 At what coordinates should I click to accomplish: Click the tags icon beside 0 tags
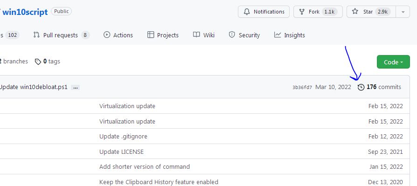[x=38, y=62]
